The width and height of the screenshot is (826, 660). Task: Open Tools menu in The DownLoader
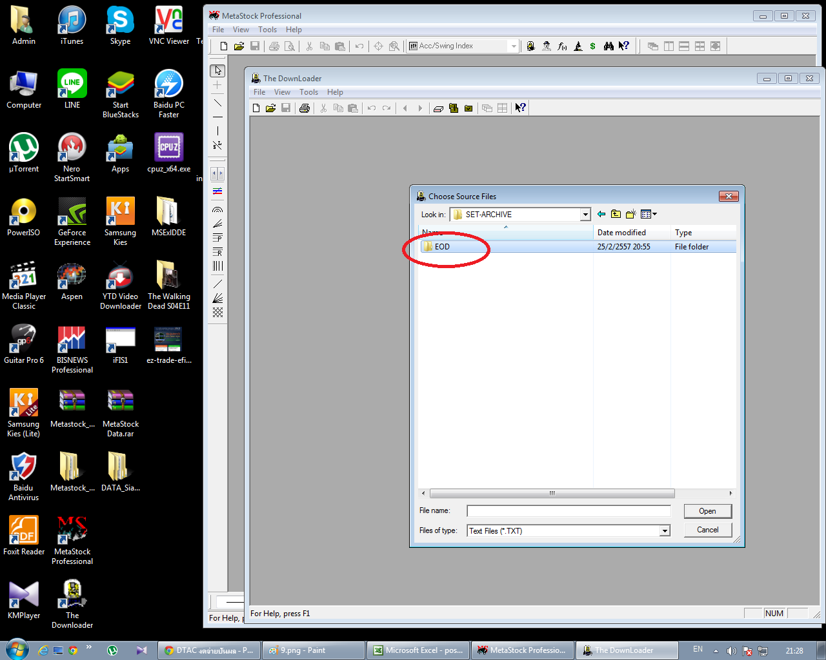[308, 92]
